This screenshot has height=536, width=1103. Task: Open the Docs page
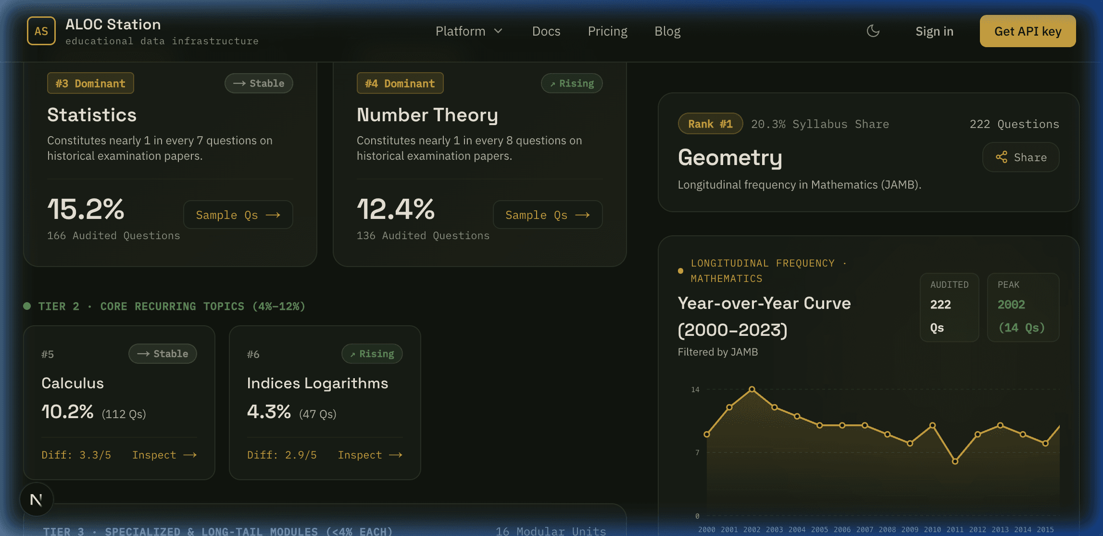tap(546, 31)
